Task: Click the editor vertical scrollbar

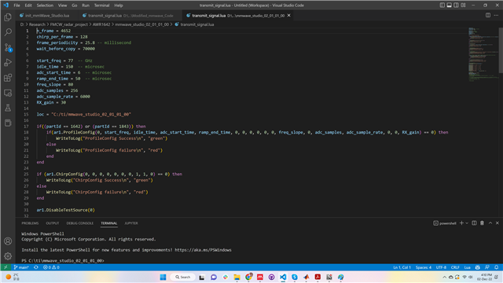Action: click(501, 50)
